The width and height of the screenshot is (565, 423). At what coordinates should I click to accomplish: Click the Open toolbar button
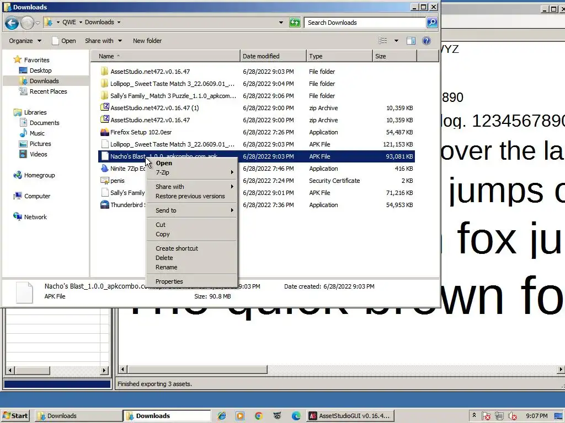pos(64,41)
